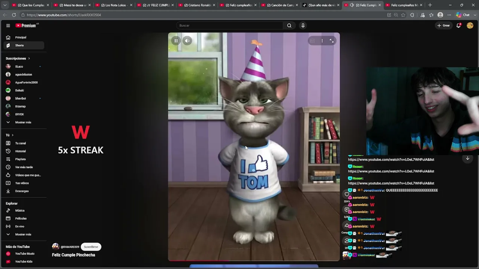Open the YouTube hamburger guide menu
Viewport: 479px width, 269px height.
pos(8,25)
